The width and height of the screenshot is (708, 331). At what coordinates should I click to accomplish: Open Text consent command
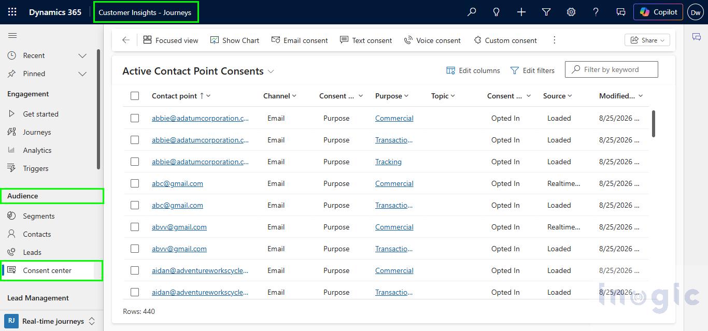pos(366,40)
